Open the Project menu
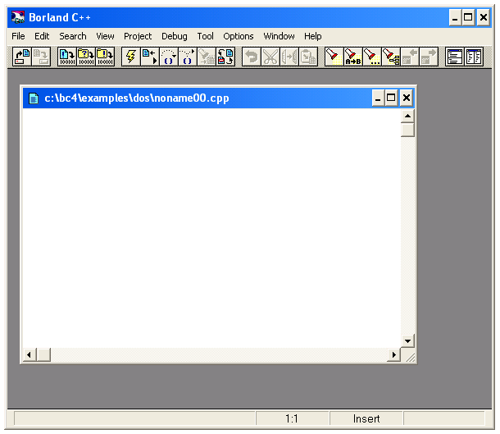Viewport: 500px width, 434px height. (x=138, y=36)
